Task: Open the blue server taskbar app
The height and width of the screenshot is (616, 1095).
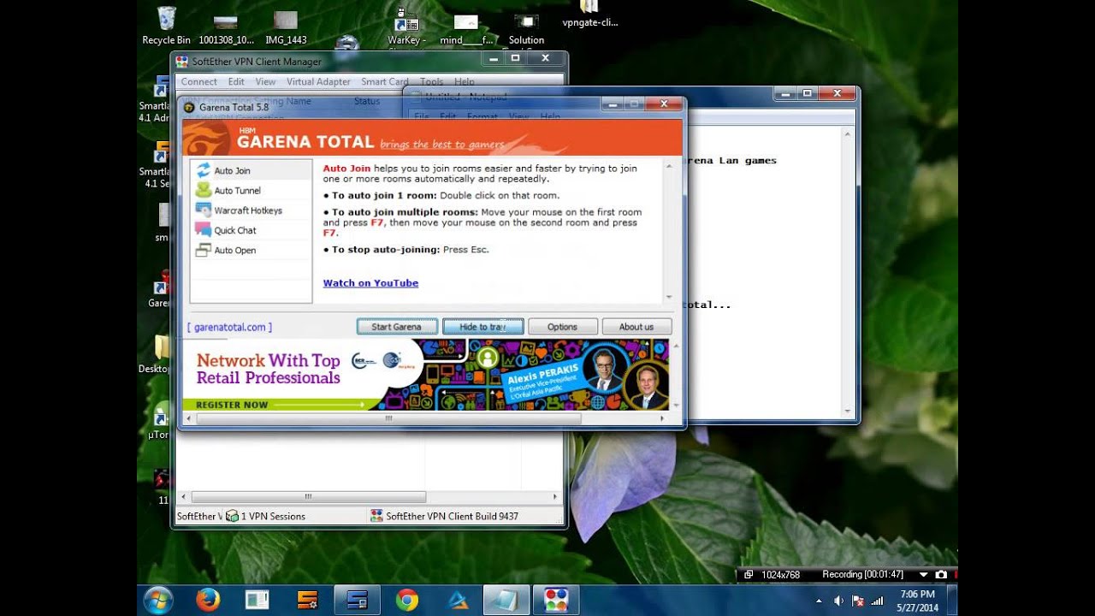Action: 357,601
